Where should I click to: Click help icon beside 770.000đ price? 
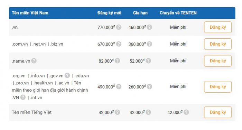[119, 27]
